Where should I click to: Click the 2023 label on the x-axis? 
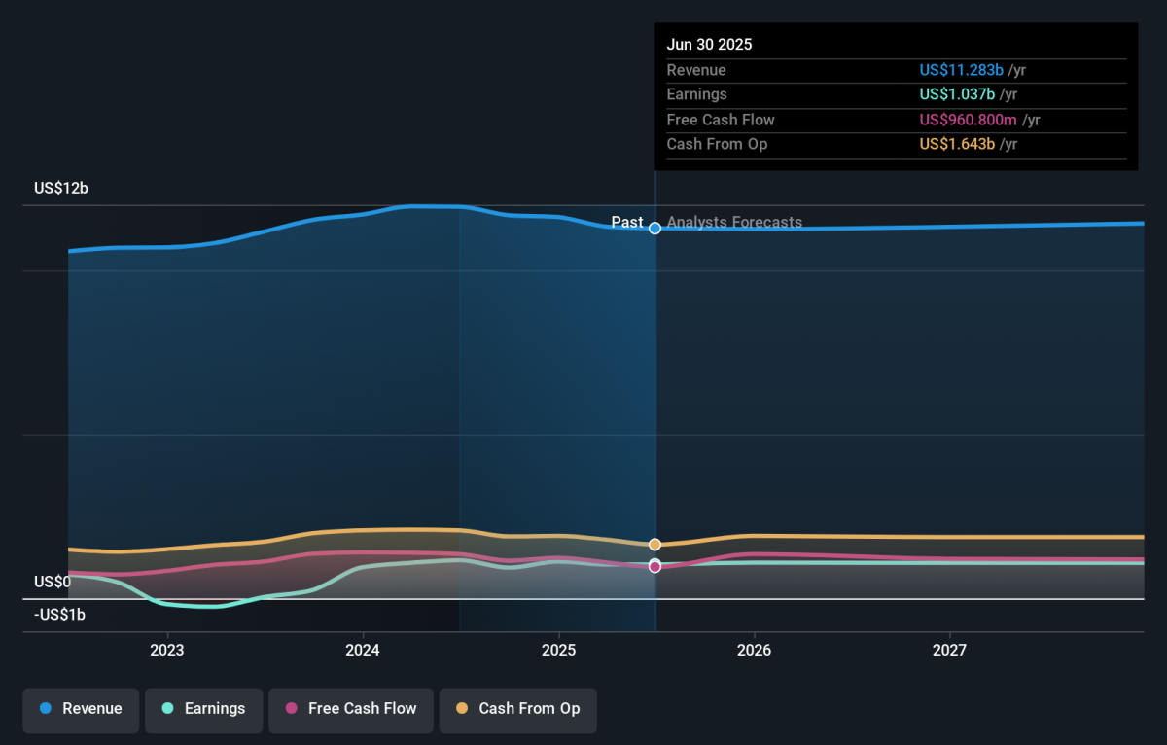pos(167,649)
